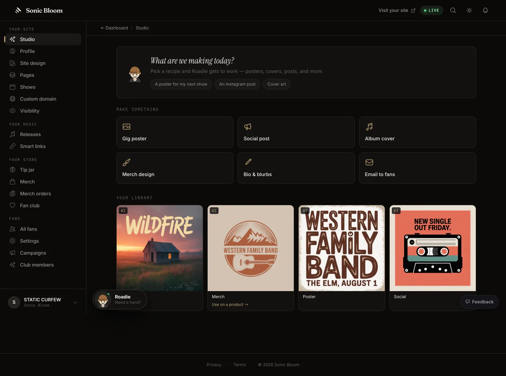Open Visit your site link
This screenshot has height=376, width=506.
[x=397, y=11]
